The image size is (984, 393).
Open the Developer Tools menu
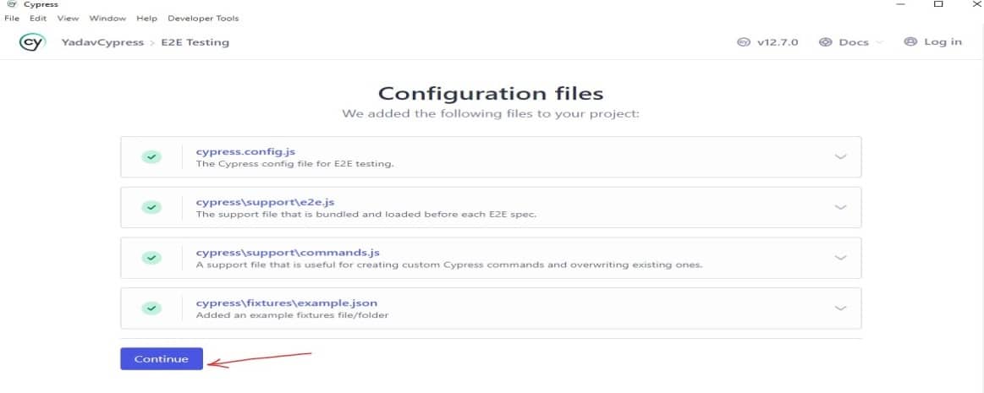[x=203, y=19]
